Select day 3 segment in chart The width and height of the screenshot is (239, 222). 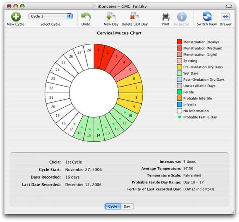pos(114,62)
